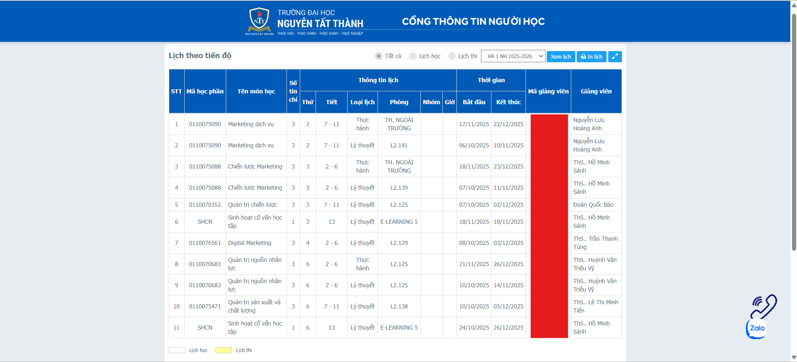Click the Giảng viên column header
This screenshot has width=797, height=362.
pos(596,91)
